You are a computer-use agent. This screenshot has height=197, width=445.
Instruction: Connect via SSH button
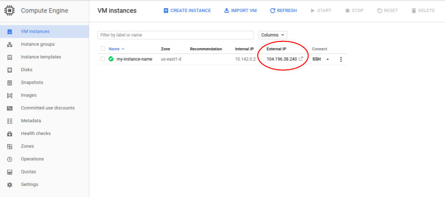(x=316, y=59)
